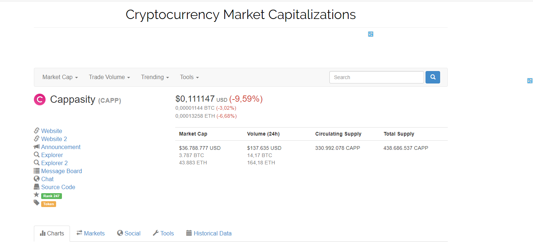Open the Website 2 link
Viewport: 533px width, 242px height.
[x=54, y=139]
